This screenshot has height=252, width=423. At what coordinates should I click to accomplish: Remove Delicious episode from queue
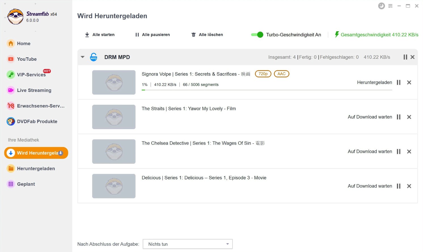(x=409, y=186)
